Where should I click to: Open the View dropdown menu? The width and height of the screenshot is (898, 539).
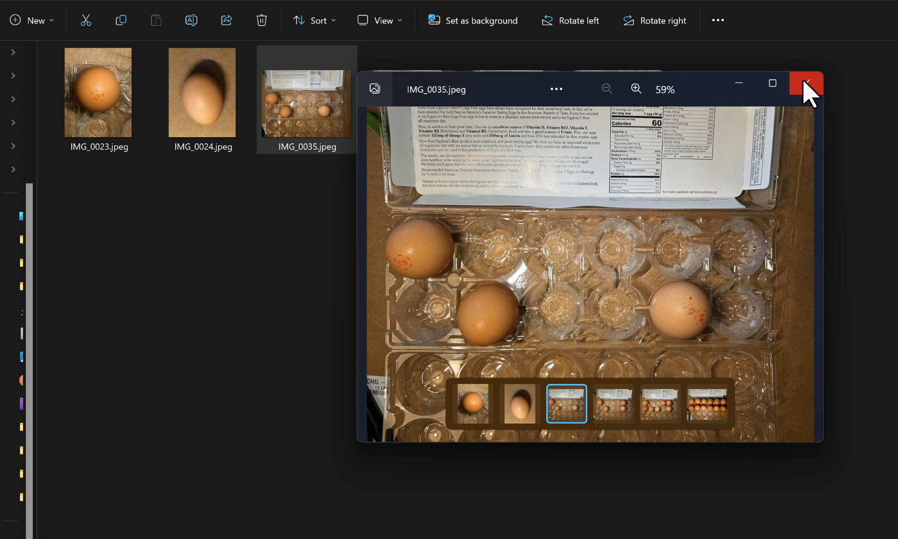(x=379, y=20)
